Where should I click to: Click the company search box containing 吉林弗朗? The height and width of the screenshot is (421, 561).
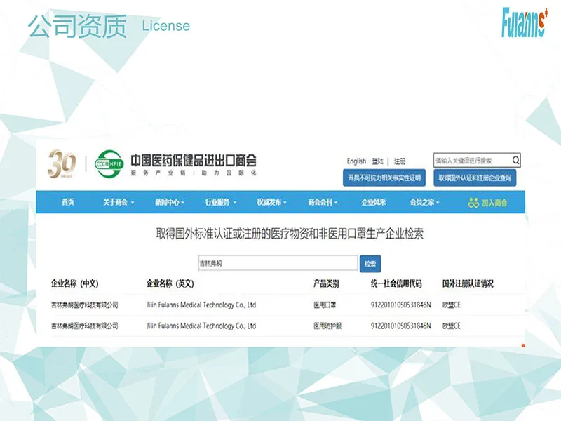278,263
